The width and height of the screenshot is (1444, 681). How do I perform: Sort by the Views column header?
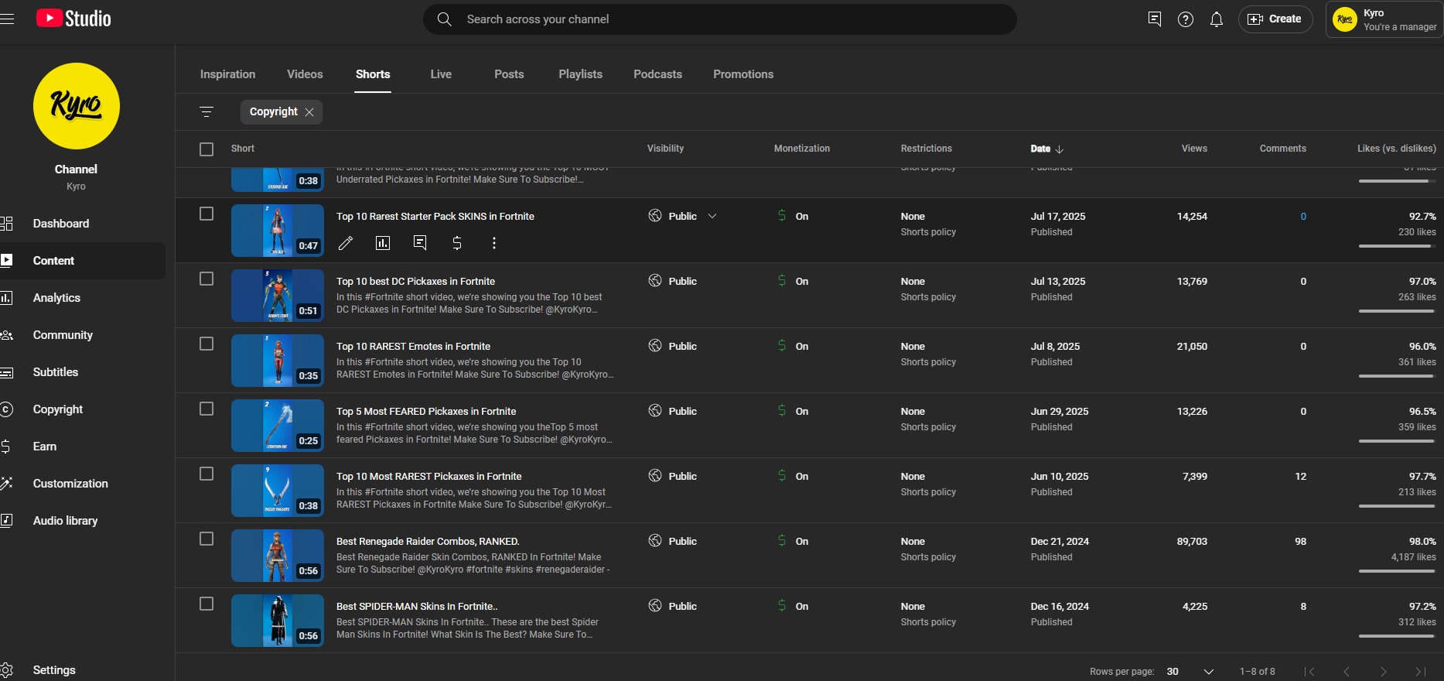tap(1194, 149)
